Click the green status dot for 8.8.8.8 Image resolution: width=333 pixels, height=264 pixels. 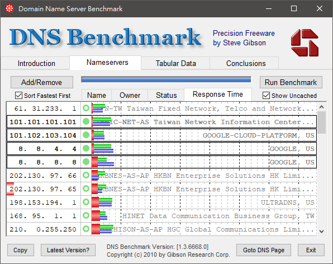coord(86,162)
